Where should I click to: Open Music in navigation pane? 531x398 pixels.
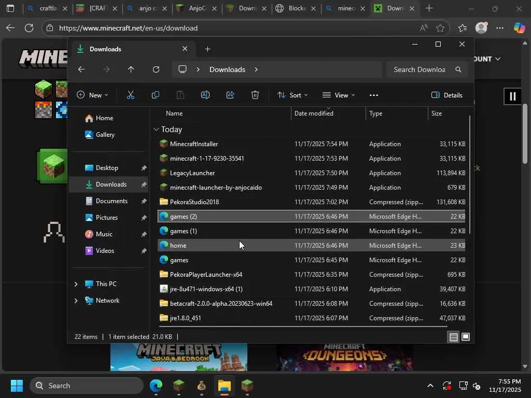coord(109,234)
